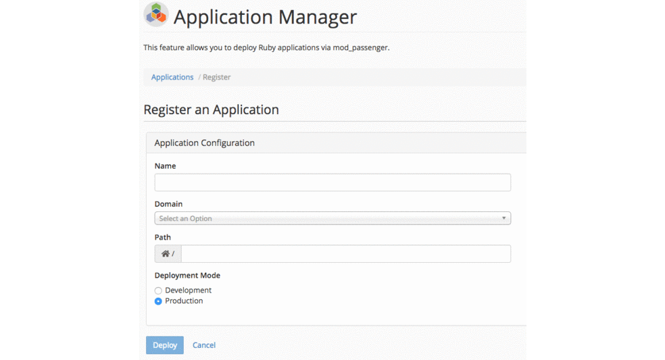Click the Register breadcrumb item
Screen dimensions: 665x360
216,77
